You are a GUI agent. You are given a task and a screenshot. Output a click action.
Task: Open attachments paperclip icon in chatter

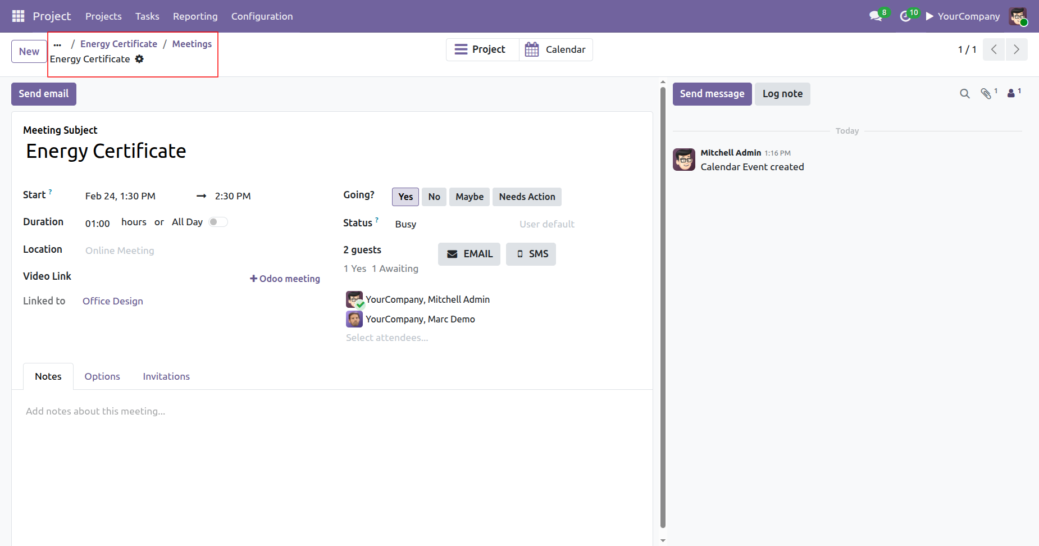(986, 94)
